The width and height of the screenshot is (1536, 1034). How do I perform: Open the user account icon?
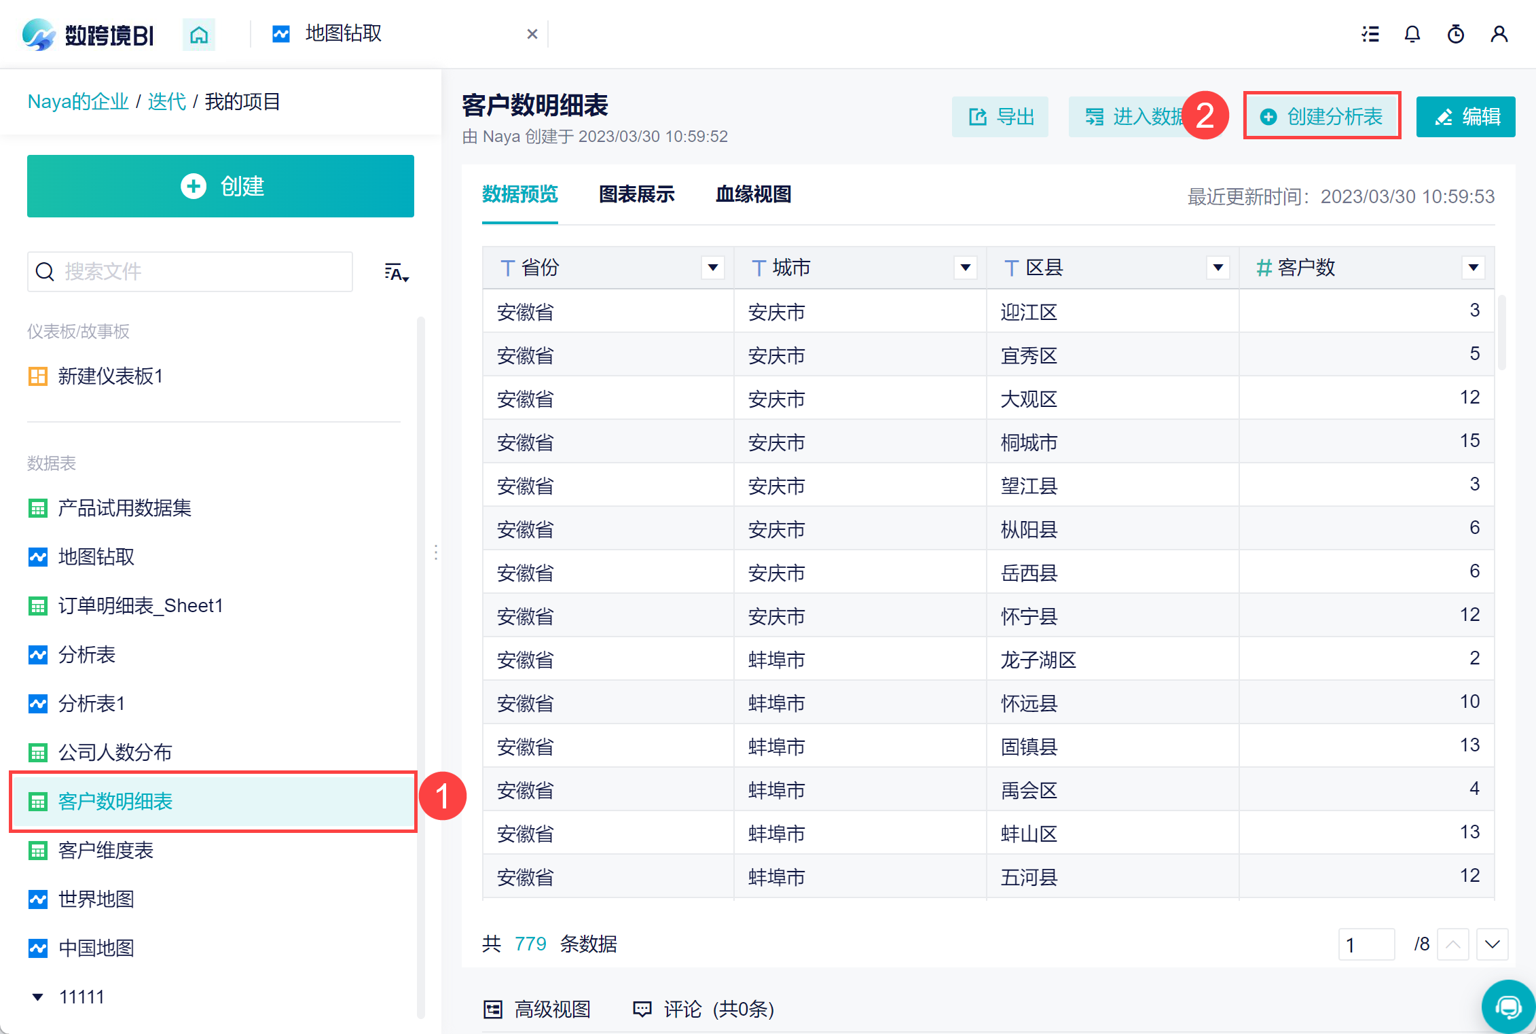(1499, 34)
